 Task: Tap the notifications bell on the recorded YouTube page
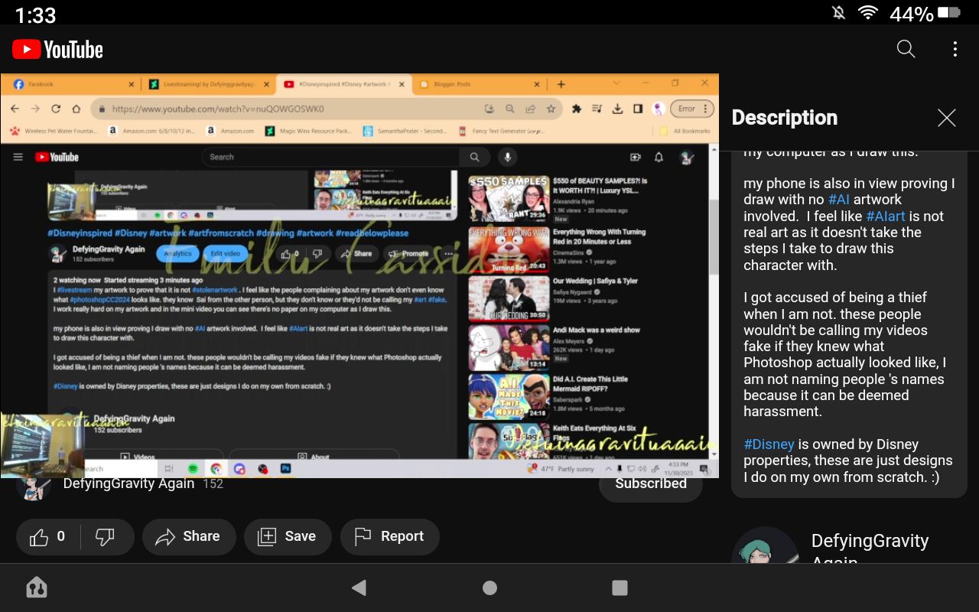(659, 157)
